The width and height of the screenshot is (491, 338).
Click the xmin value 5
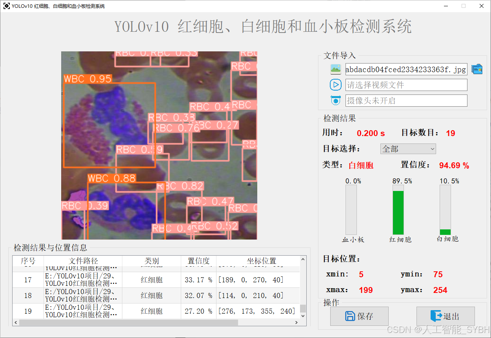coord(361,274)
